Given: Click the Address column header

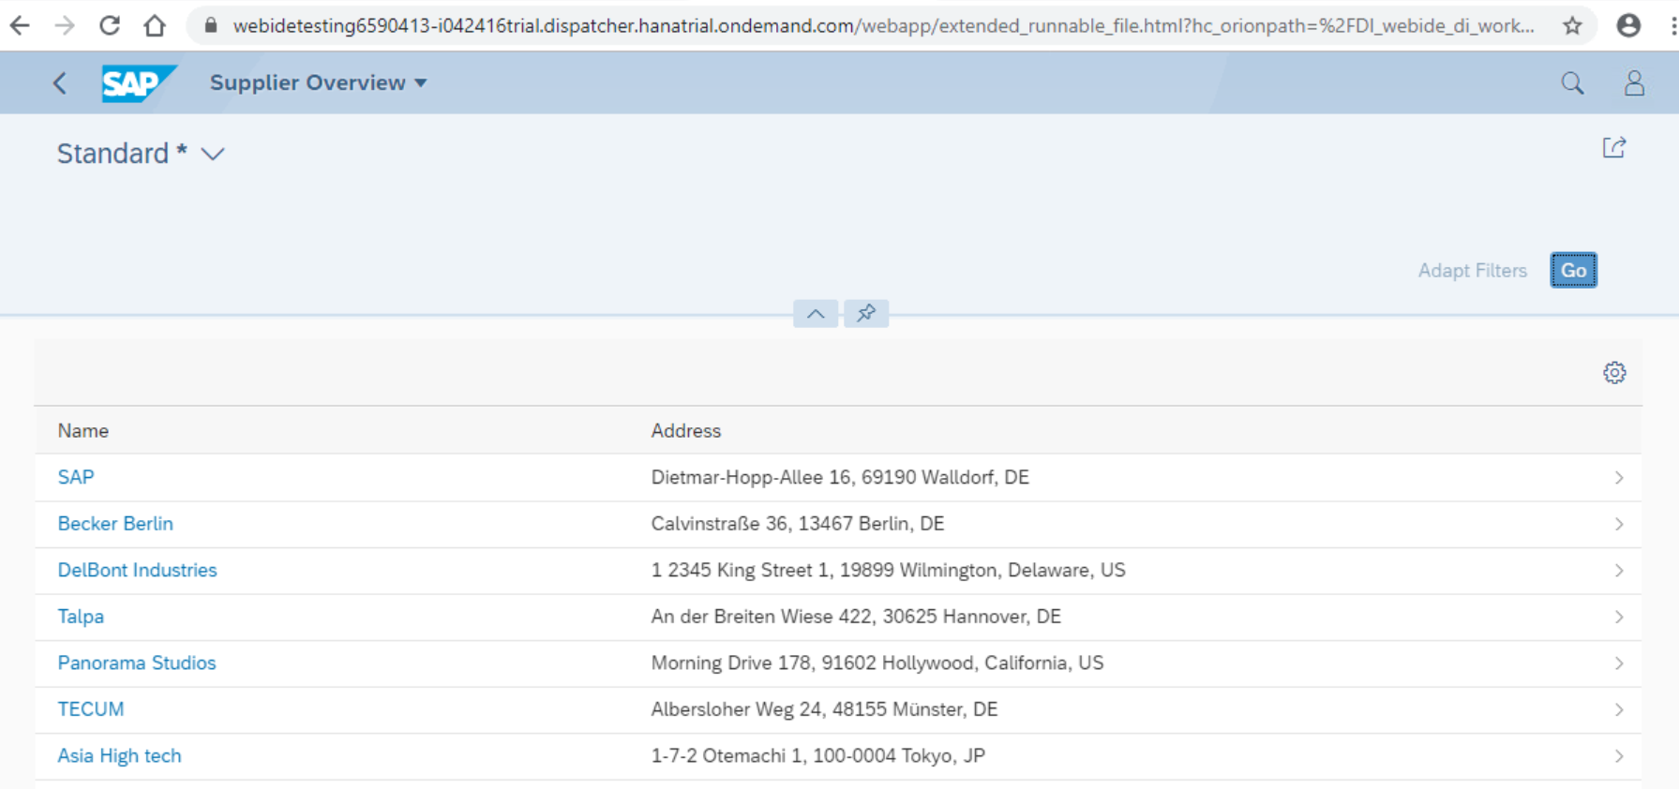Looking at the screenshot, I should click(686, 431).
